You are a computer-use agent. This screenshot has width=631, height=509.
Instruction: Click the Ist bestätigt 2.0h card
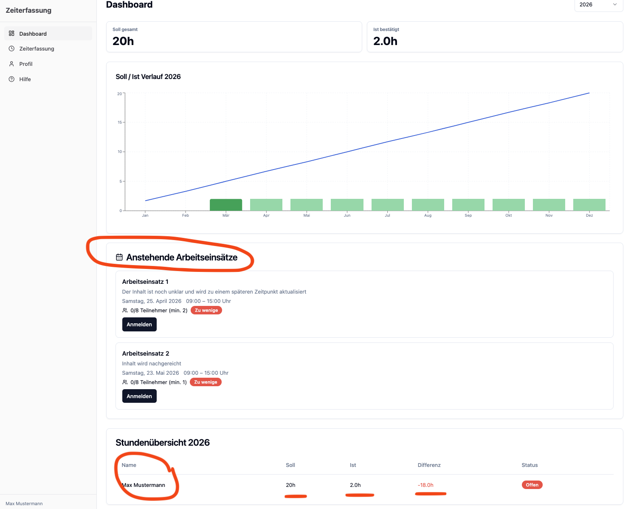[x=495, y=37]
